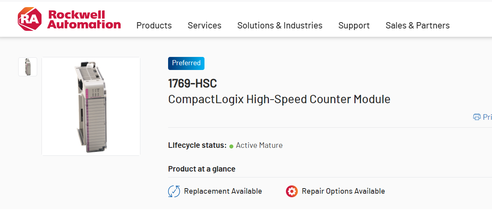Open the Repair Options Available link
Viewport: 492px width, 219px height.
pos(343,191)
